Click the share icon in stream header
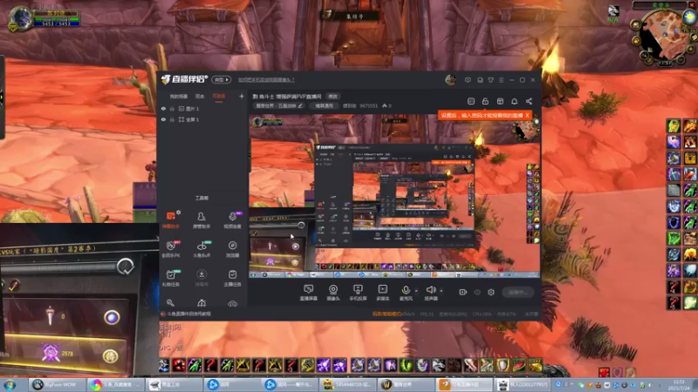 coord(529,101)
